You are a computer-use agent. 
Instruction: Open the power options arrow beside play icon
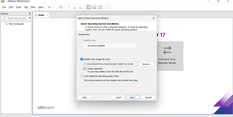tap(54, 7)
